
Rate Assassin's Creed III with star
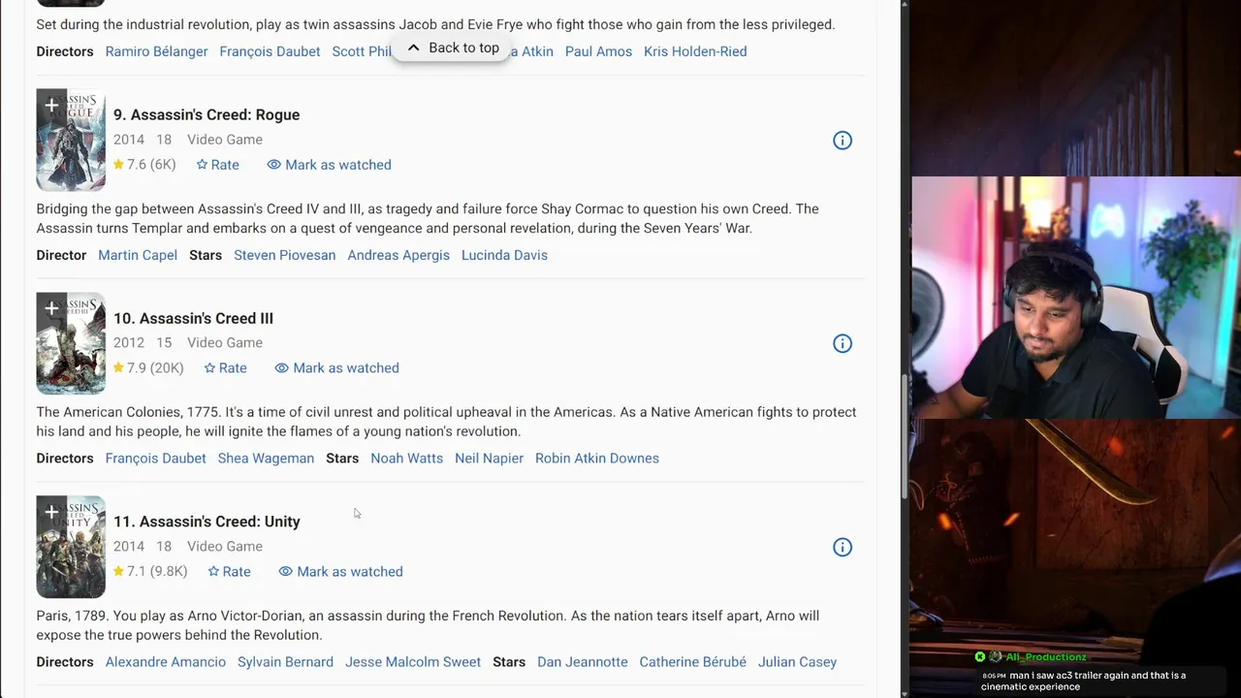tap(225, 368)
